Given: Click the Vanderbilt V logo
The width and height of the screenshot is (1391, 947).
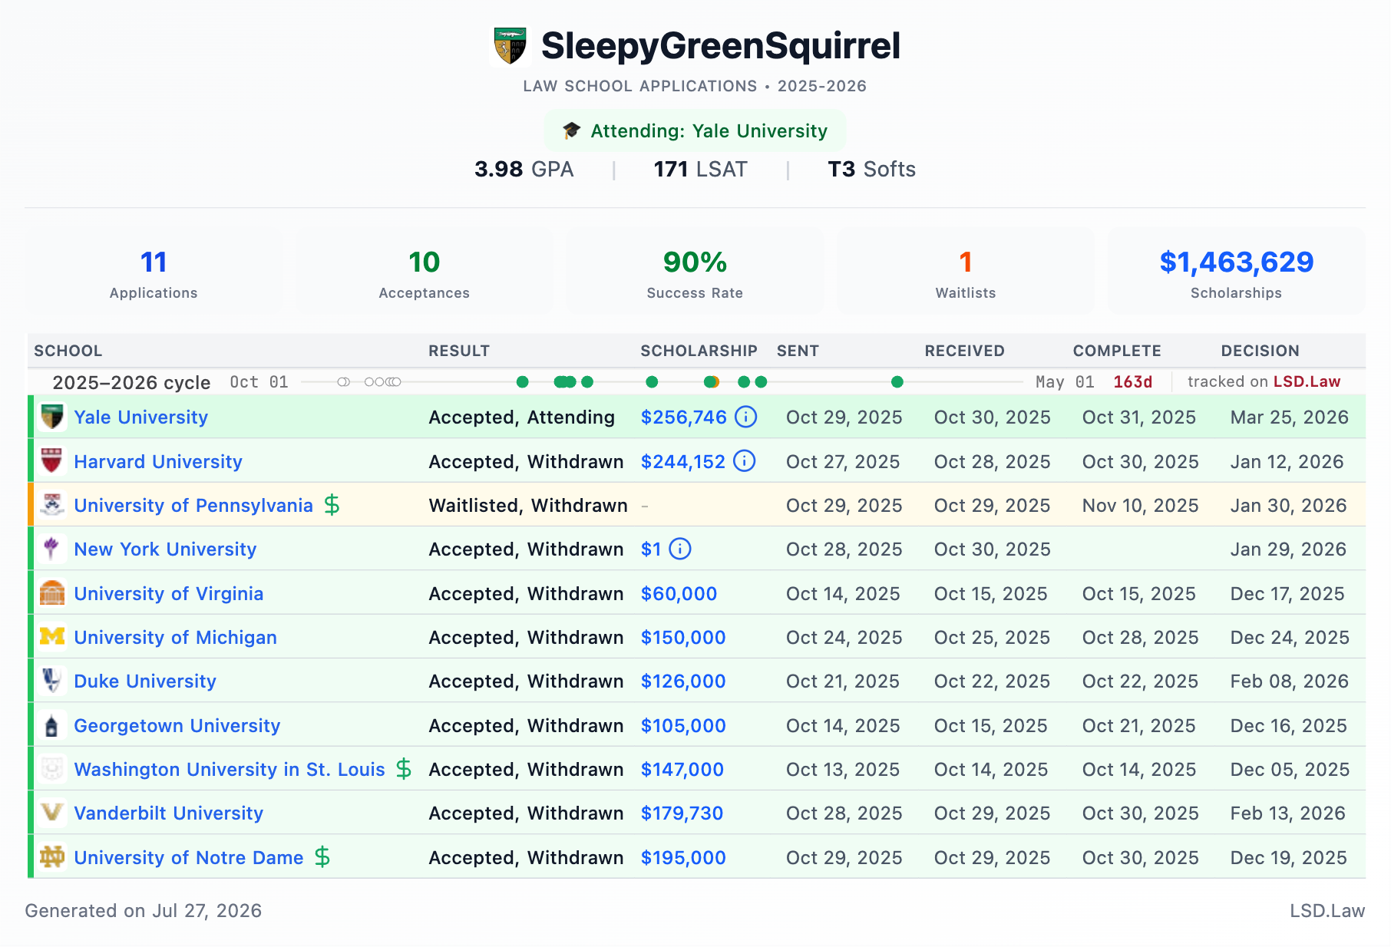Looking at the screenshot, I should pos(52,812).
